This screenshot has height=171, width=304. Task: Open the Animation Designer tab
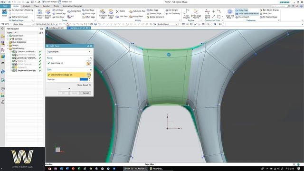72,6
